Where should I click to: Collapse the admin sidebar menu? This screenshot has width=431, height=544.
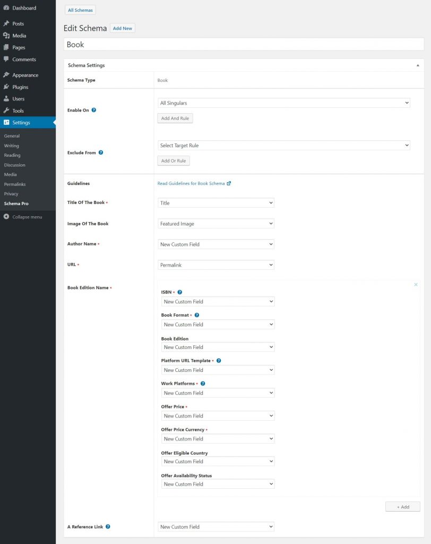point(27,217)
